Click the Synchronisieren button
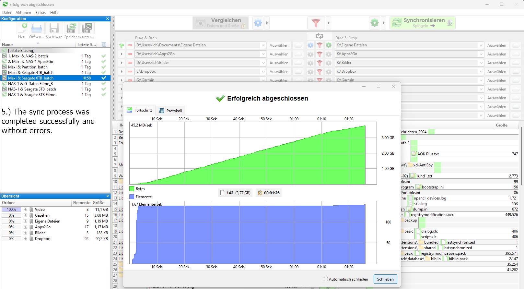524x289 pixels. [423, 23]
